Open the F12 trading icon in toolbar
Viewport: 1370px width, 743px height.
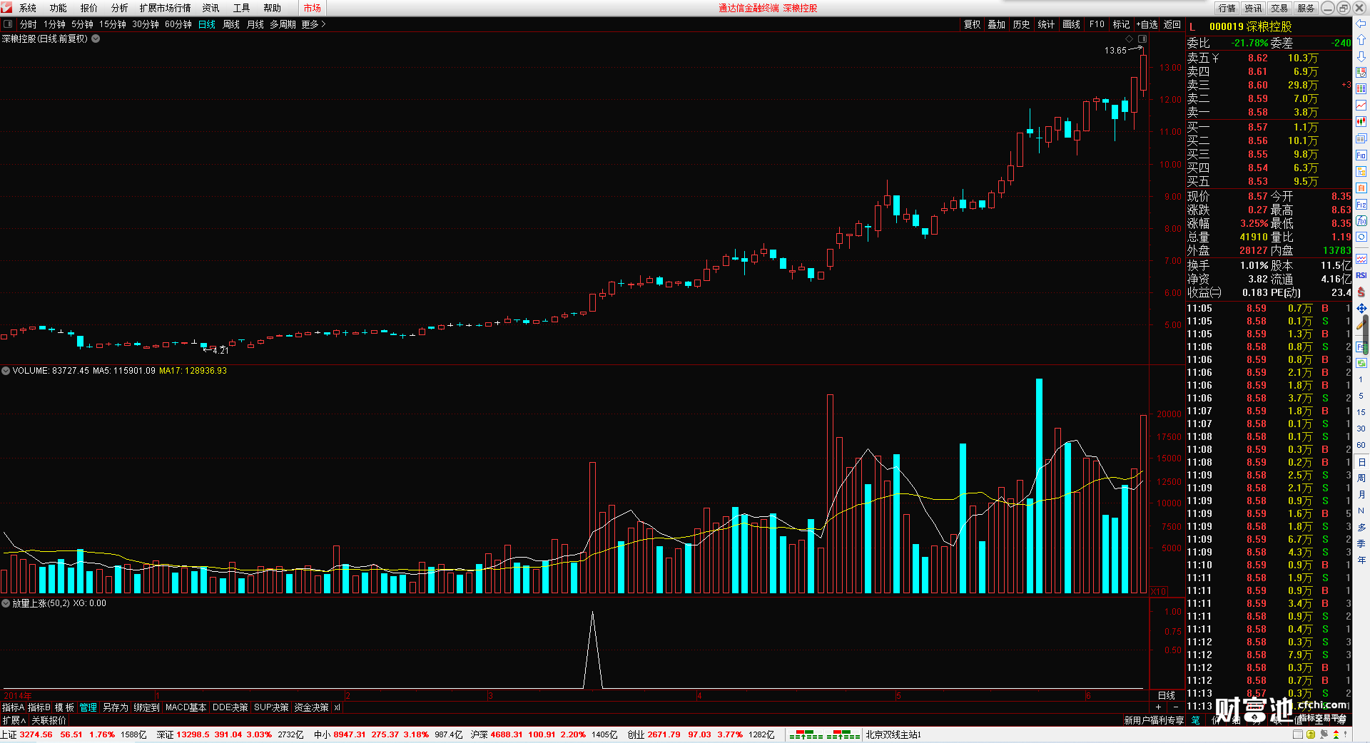point(1361,205)
